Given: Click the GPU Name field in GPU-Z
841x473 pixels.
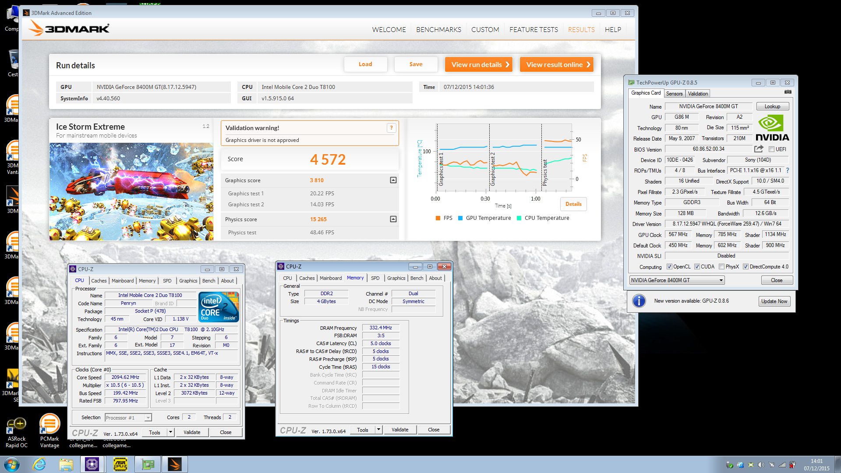Looking at the screenshot, I should [x=708, y=106].
